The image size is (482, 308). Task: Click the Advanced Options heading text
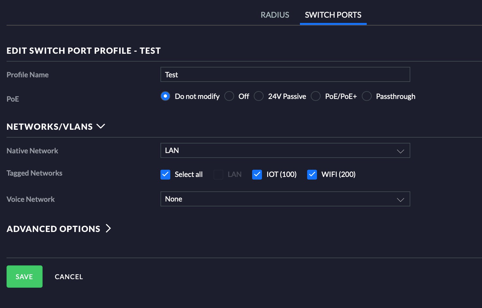coord(53,229)
